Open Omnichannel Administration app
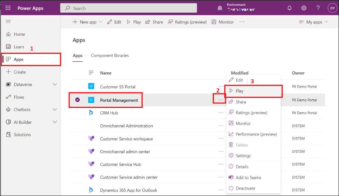 click(x=127, y=126)
